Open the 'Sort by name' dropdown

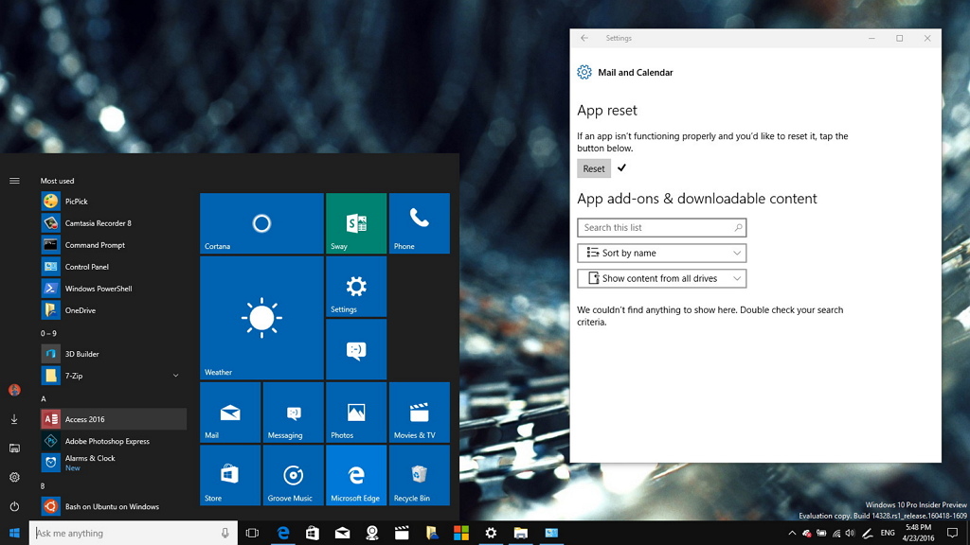(x=661, y=253)
